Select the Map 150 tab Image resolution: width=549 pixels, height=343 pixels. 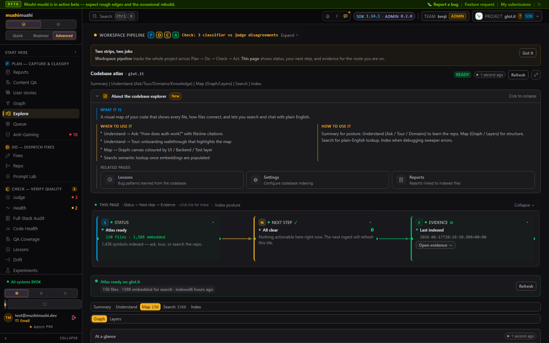click(x=150, y=307)
